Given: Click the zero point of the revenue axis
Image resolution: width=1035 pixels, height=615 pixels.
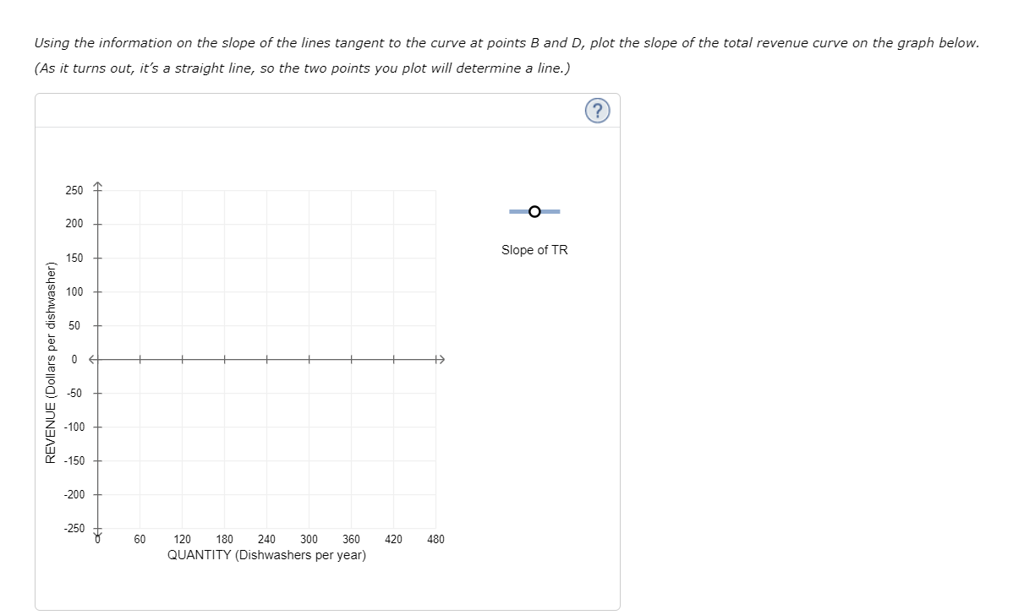Looking at the screenshot, I should 98,358.
